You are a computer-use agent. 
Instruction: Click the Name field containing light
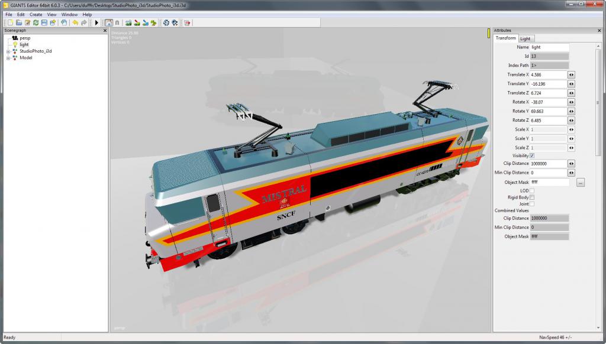549,47
